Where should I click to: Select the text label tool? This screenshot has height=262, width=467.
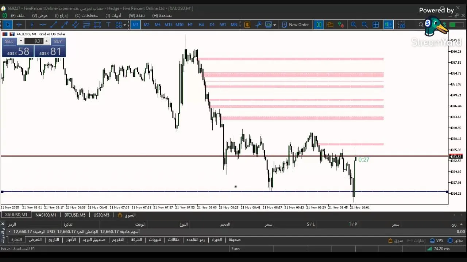(108, 25)
